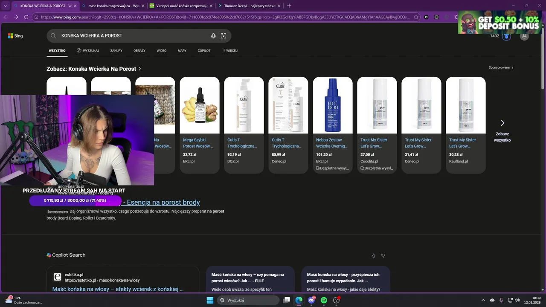Open Discord from taskbar
The height and width of the screenshot is (307, 546).
(311, 300)
